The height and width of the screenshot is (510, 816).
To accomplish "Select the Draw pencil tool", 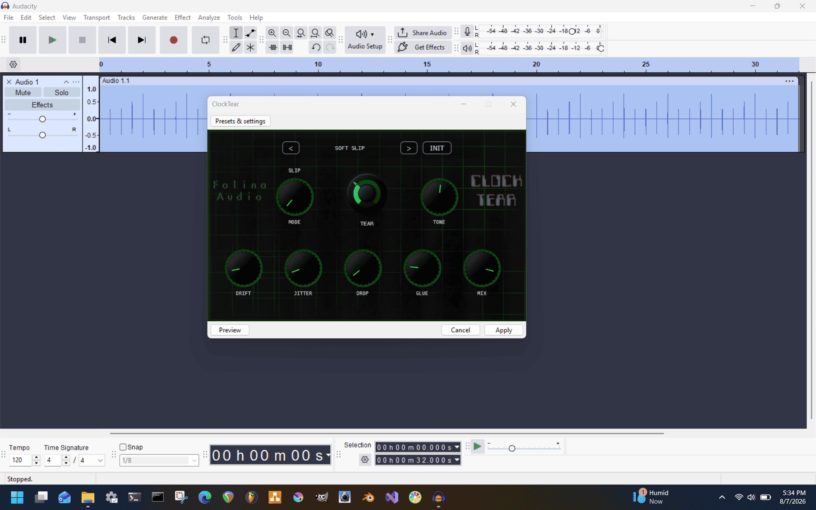I will click(x=236, y=47).
